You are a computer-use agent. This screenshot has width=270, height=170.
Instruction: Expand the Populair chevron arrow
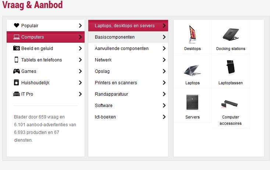pyautogui.click(x=80, y=26)
